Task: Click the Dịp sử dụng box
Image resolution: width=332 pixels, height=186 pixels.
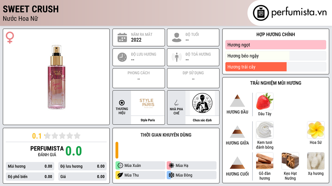Action: [193, 78]
